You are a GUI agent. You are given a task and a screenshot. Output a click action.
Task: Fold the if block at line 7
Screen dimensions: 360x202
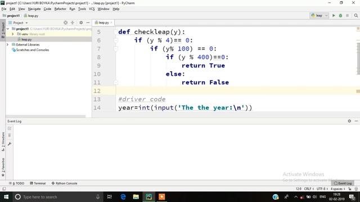[116, 49]
